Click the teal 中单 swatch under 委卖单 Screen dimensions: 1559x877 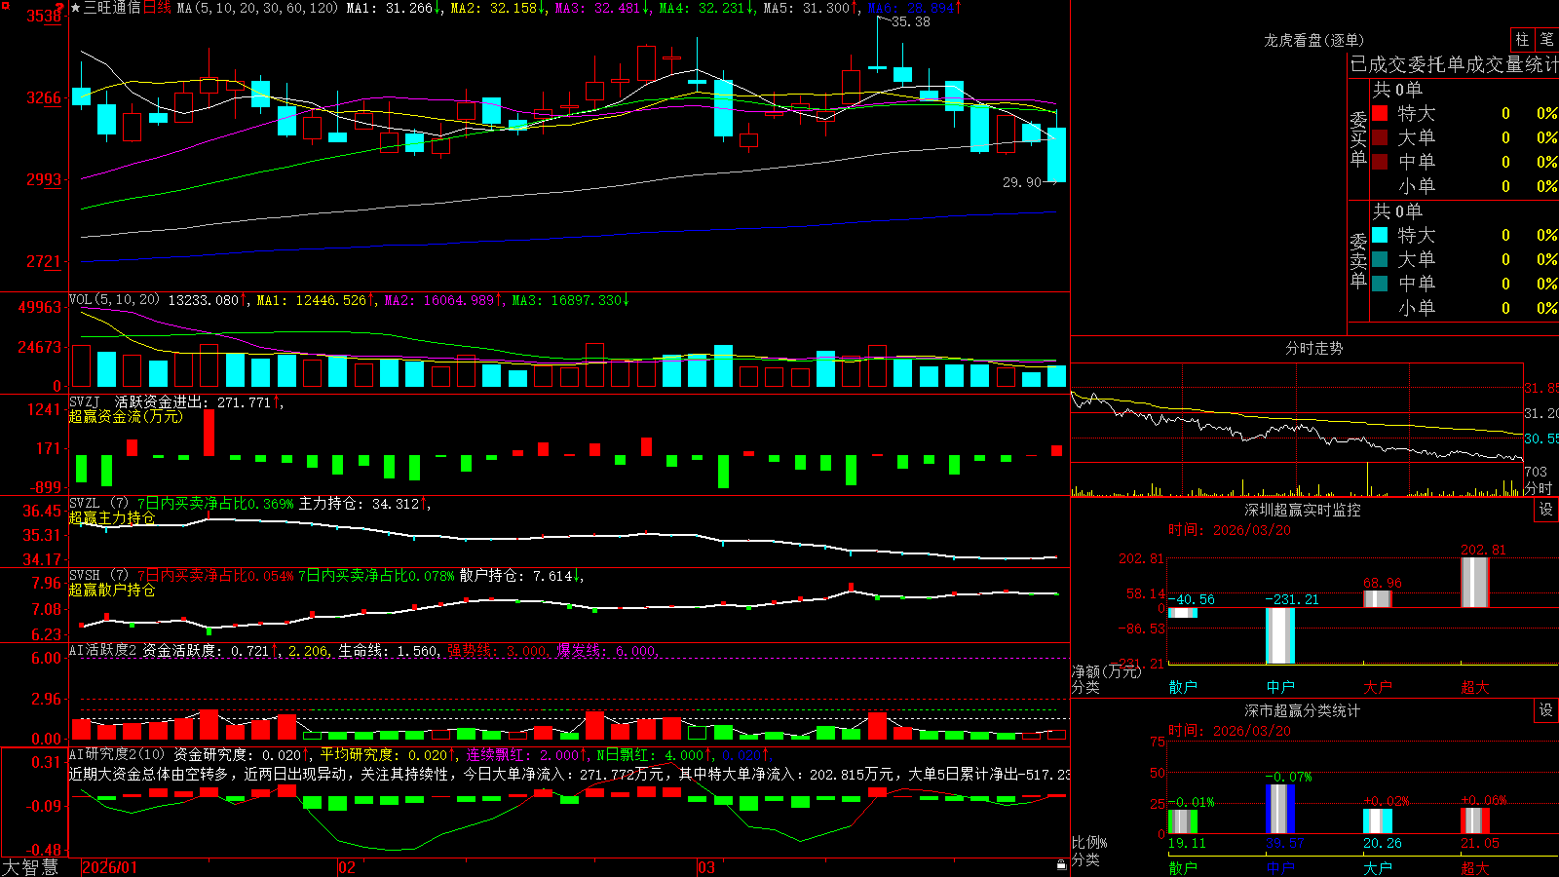pyautogui.click(x=1380, y=284)
